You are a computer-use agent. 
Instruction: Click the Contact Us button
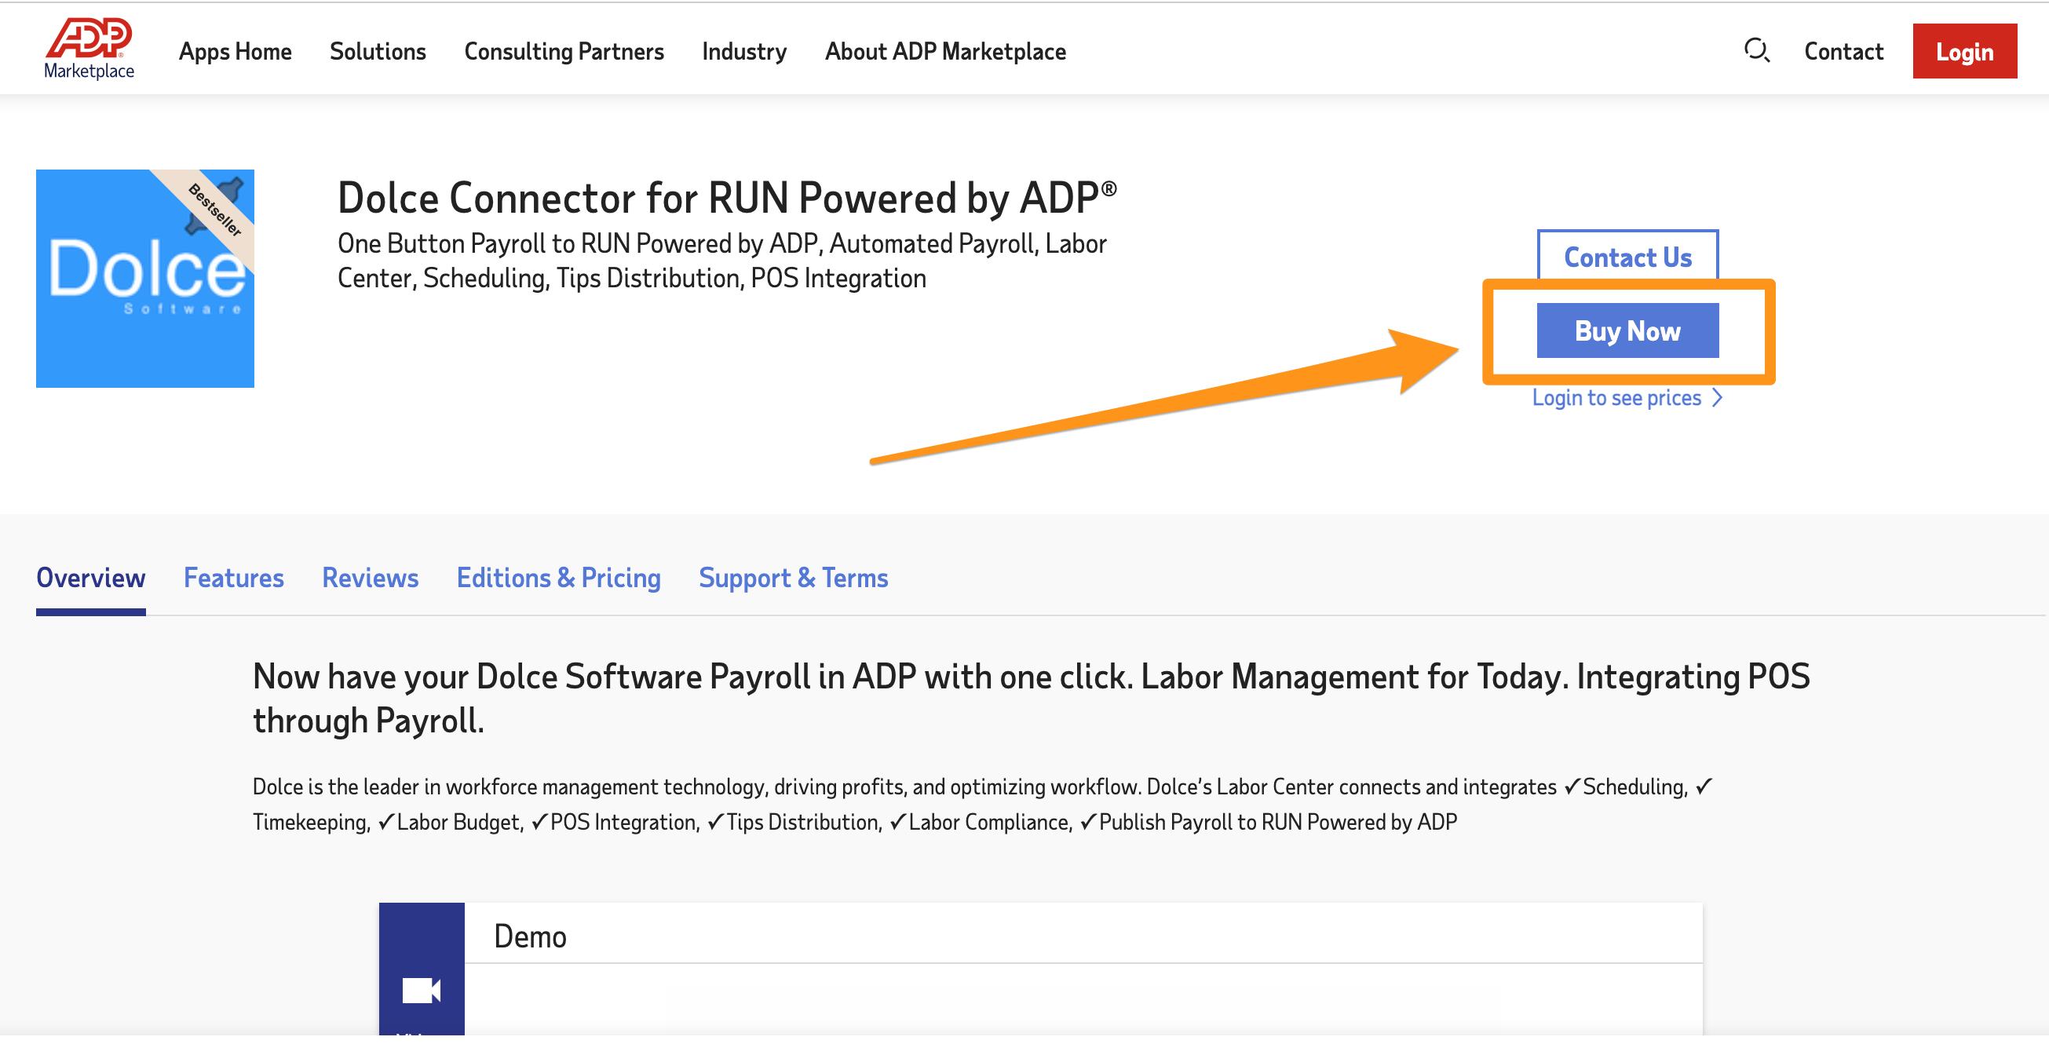click(x=1627, y=257)
